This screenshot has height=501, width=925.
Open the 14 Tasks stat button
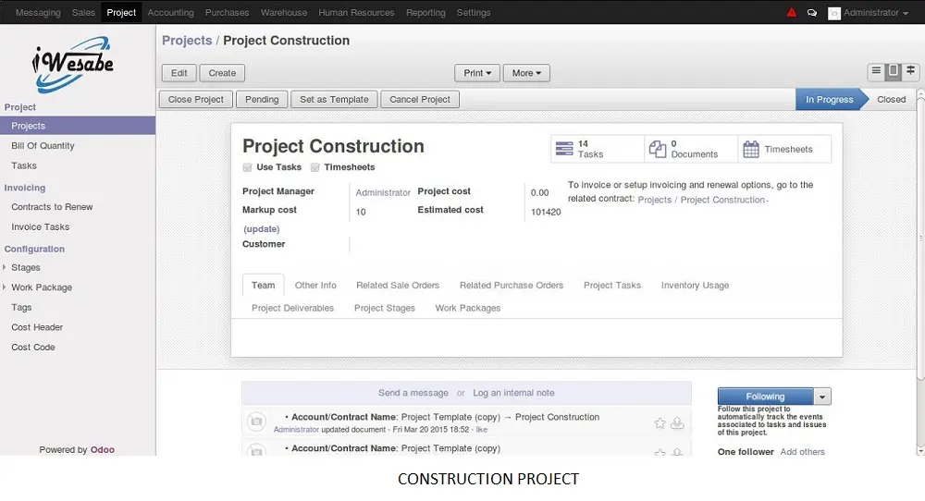pyautogui.click(x=597, y=149)
